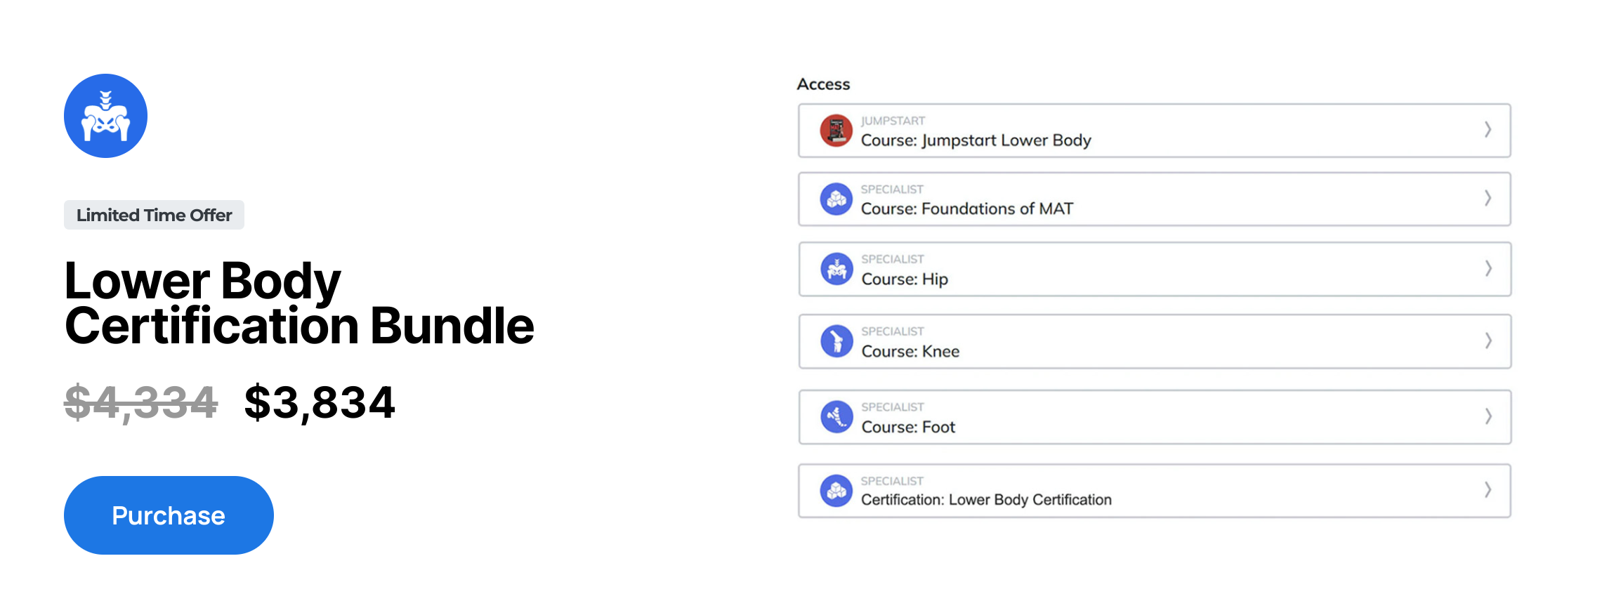Click the red Jumpstart Lower Body course icon
Viewport: 1607px width, 608px height.
[836, 131]
